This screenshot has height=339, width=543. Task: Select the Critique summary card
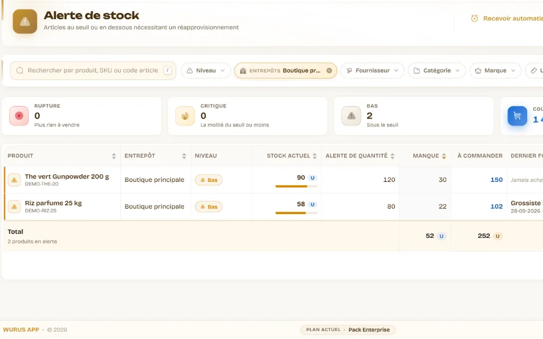click(248, 116)
